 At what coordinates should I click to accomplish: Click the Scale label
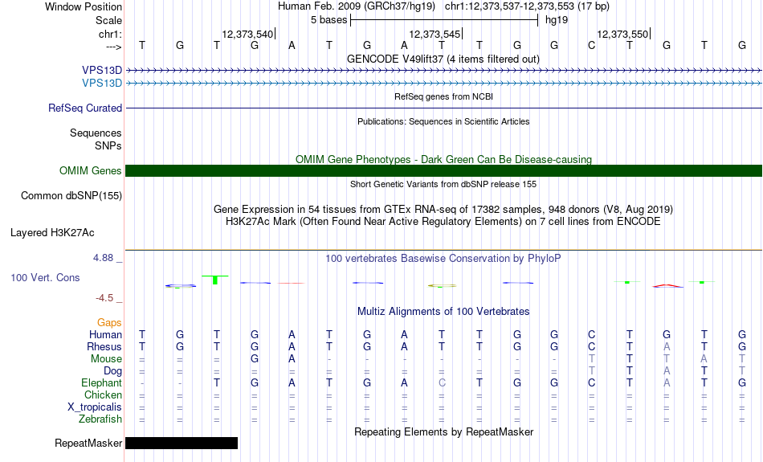(x=108, y=20)
